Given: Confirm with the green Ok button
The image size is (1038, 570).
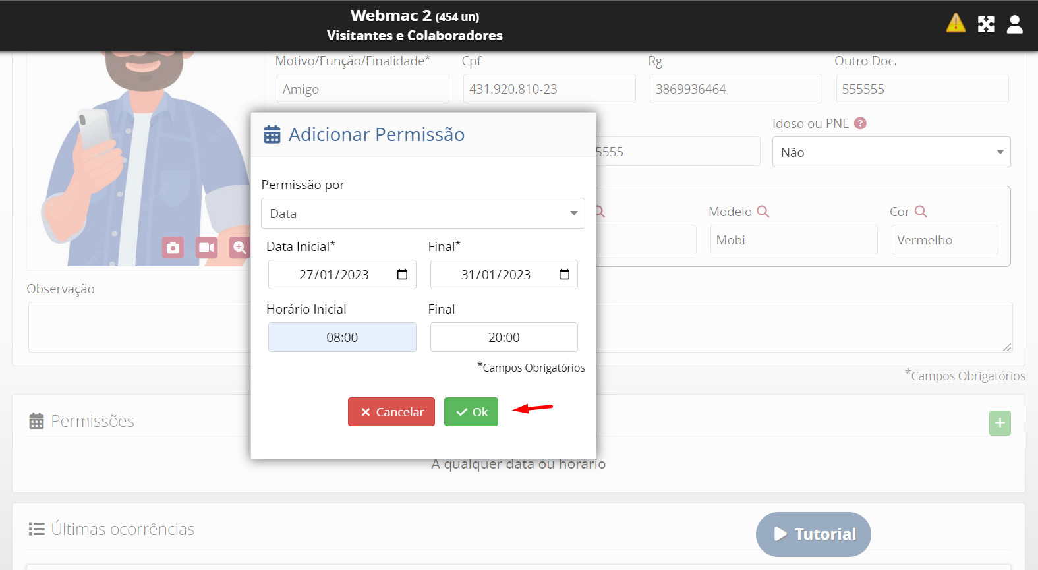Looking at the screenshot, I should [471, 412].
